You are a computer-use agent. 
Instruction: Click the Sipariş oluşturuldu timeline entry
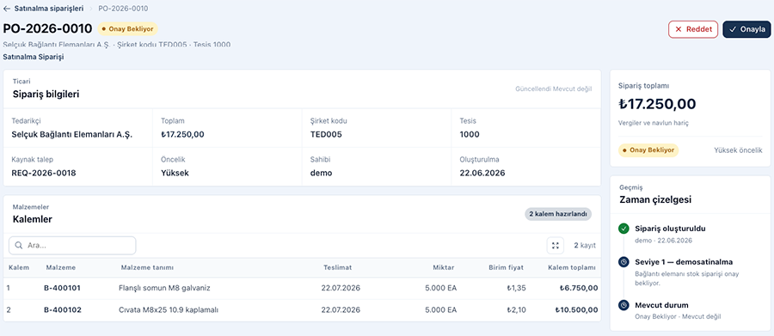pyautogui.click(x=670, y=229)
